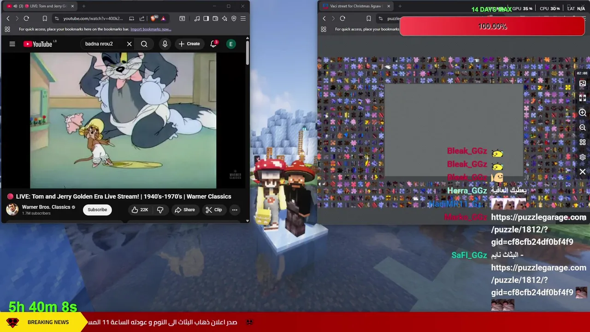Open site settings icon for youtube.com

click(56, 18)
